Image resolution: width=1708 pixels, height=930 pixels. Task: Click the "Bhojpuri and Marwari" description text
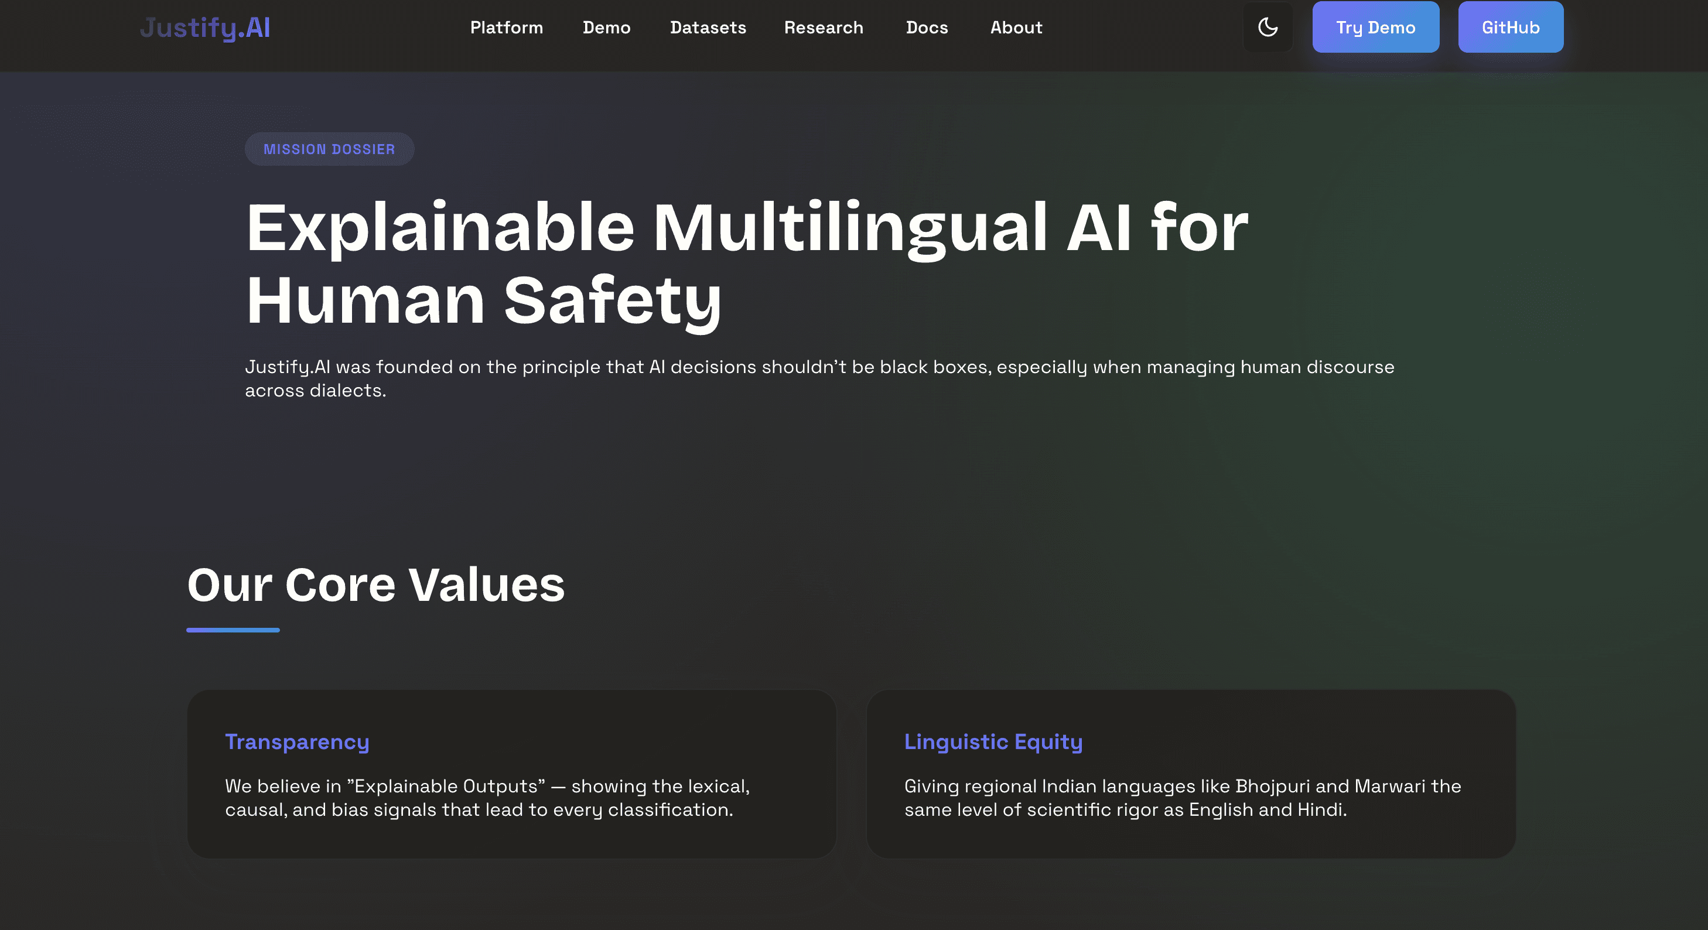1182,798
